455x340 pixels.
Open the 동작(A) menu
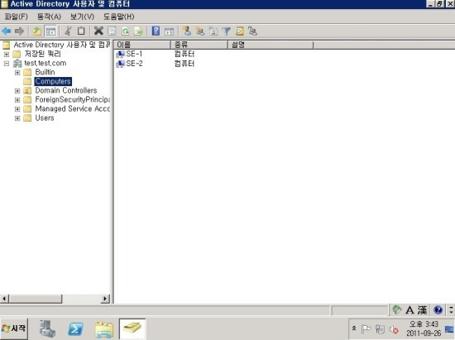pyautogui.click(x=49, y=17)
